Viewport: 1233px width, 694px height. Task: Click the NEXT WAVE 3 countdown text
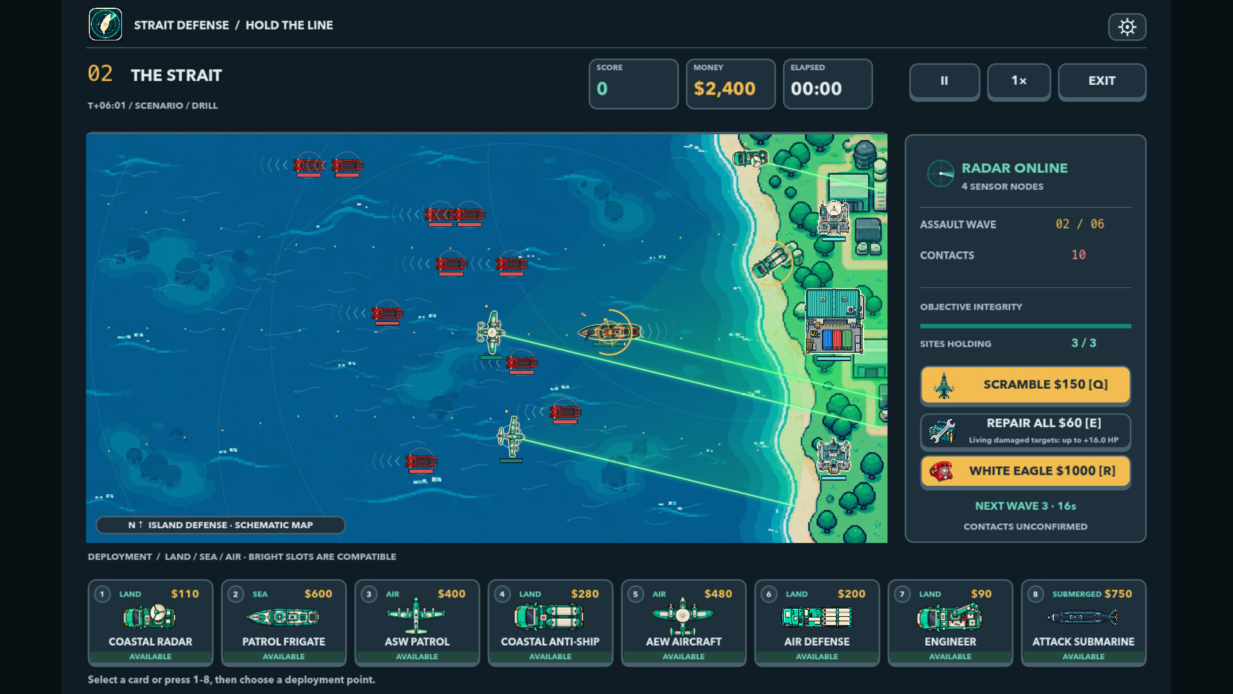click(x=1026, y=506)
